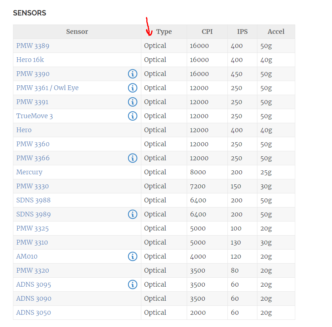The image size is (332, 327).
Task: Click the ADNS 3090 link
Action: pos(34,299)
